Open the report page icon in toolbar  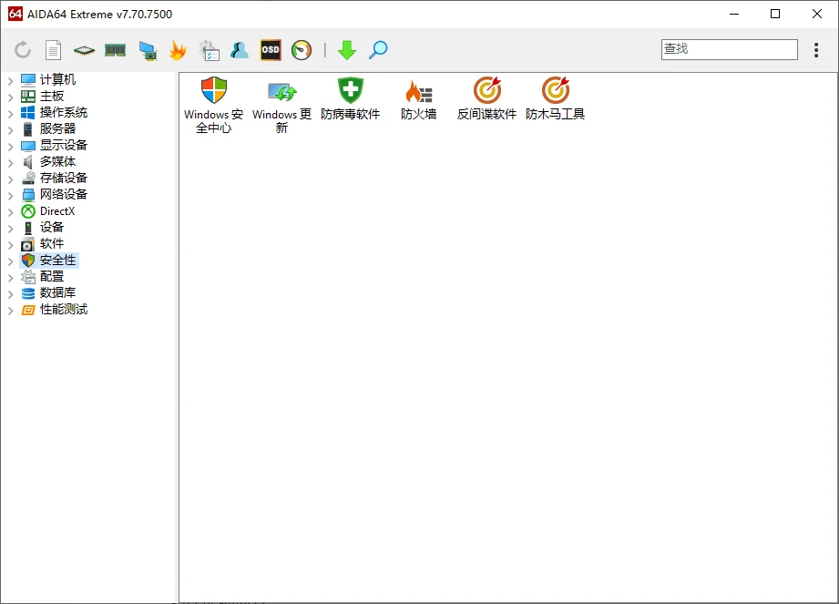click(x=54, y=50)
